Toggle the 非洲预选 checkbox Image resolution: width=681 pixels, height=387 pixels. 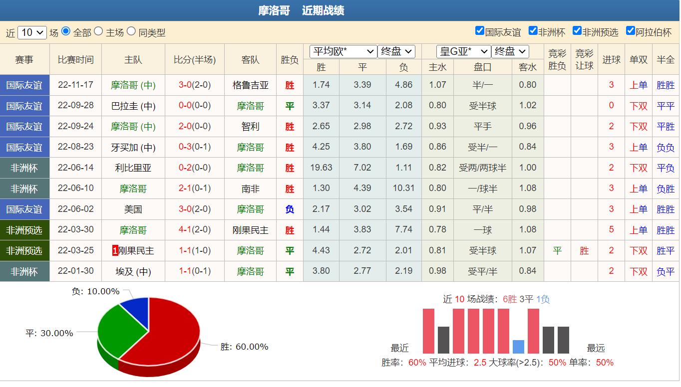click(577, 31)
